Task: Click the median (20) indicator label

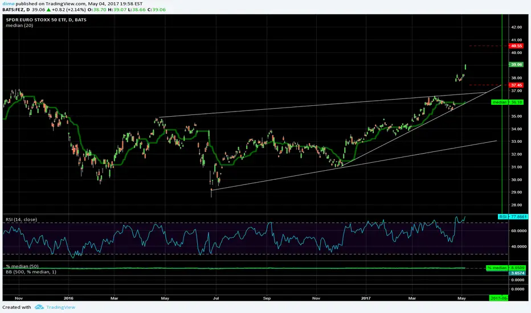Action: tap(19, 26)
